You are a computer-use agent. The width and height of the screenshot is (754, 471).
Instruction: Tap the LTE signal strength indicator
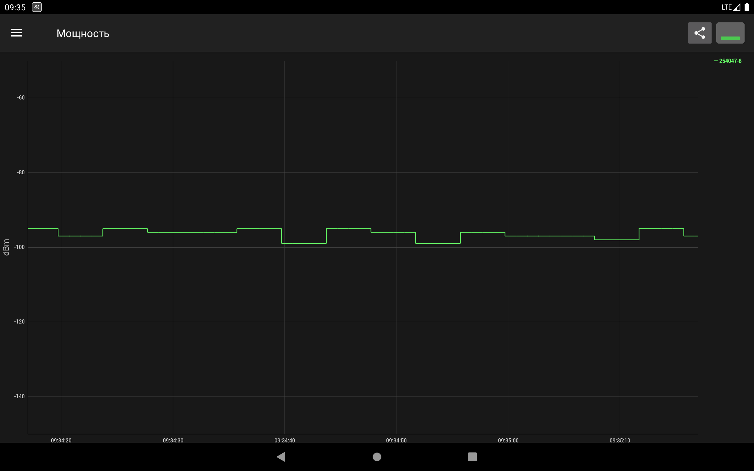pos(731,7)
